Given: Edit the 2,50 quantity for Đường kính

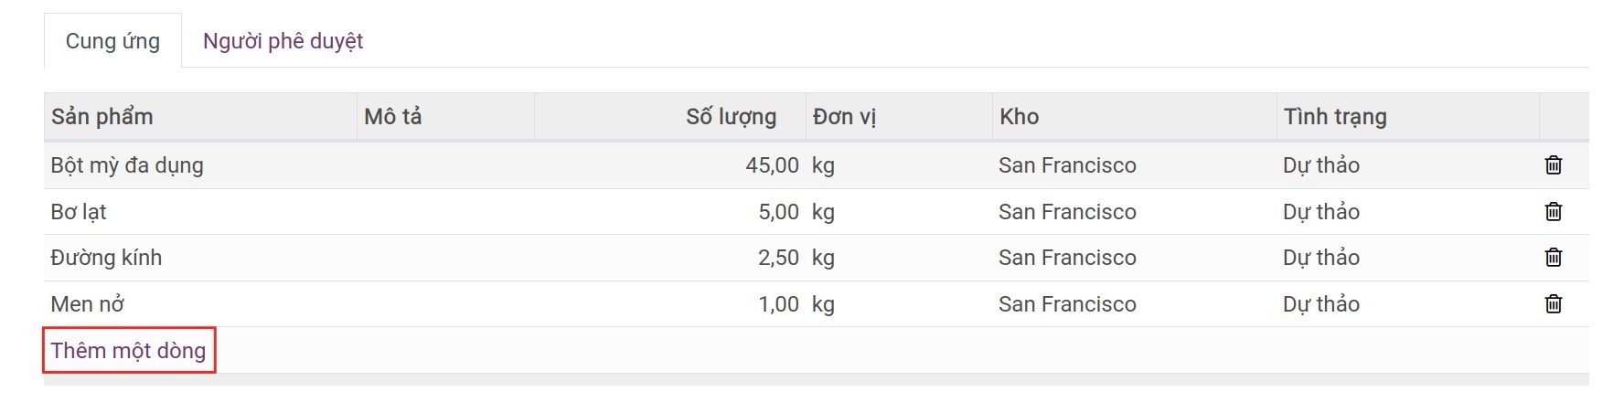Looking at the screenshot, I should click(x=778, y=258).
